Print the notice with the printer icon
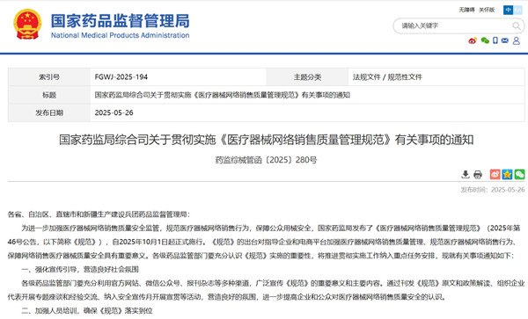Screen dimensions: 528x319 point(478,174)
